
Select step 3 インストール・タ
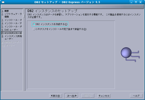tap(12, 20)
